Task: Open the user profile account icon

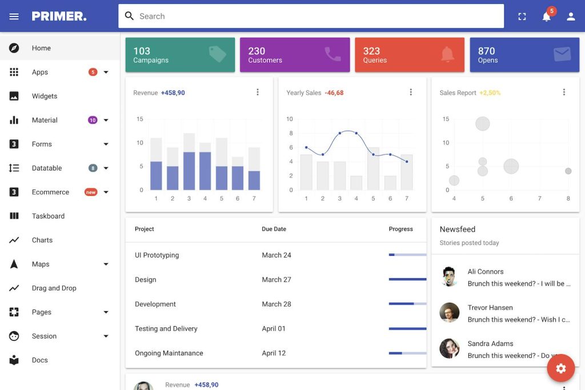Action: (x=570, y=16)
